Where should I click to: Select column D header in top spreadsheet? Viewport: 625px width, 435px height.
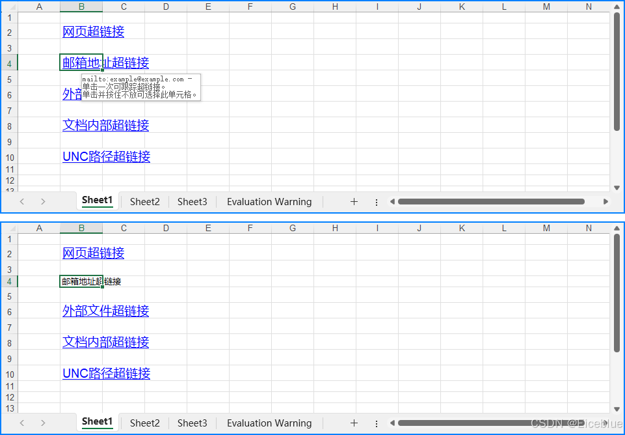[x=166, y=7]
